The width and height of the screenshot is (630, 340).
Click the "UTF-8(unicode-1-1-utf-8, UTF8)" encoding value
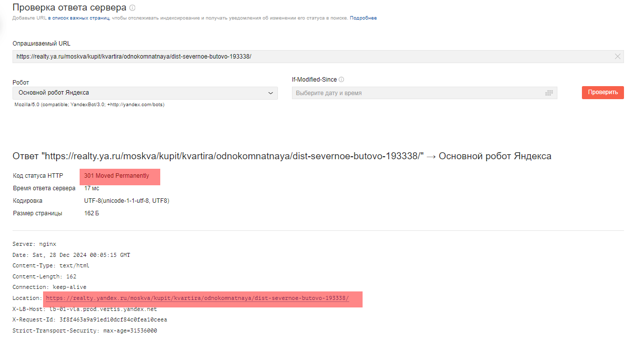[127, 201]
